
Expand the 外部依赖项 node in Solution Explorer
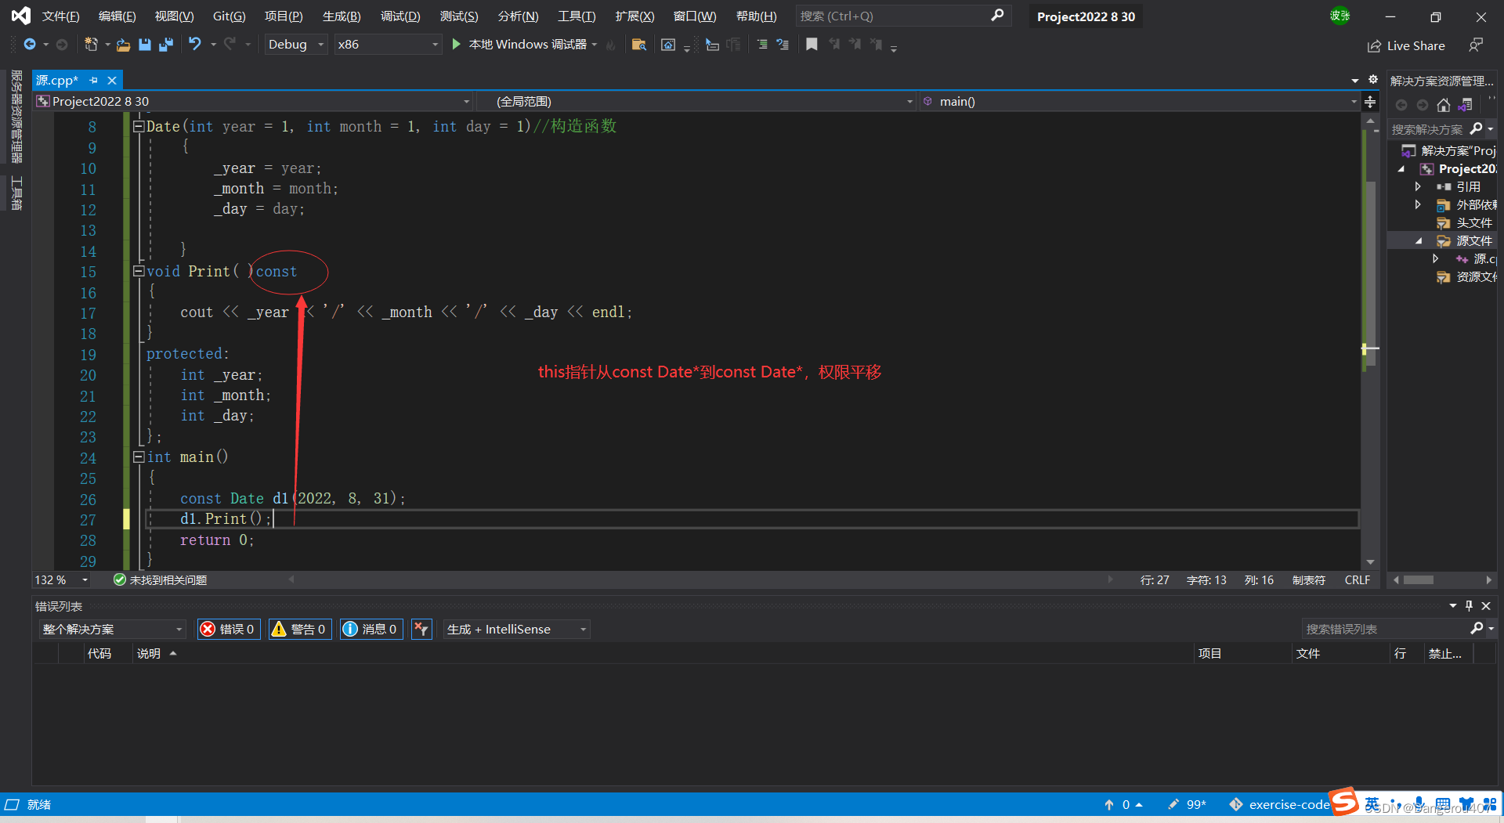[1417, 204]
